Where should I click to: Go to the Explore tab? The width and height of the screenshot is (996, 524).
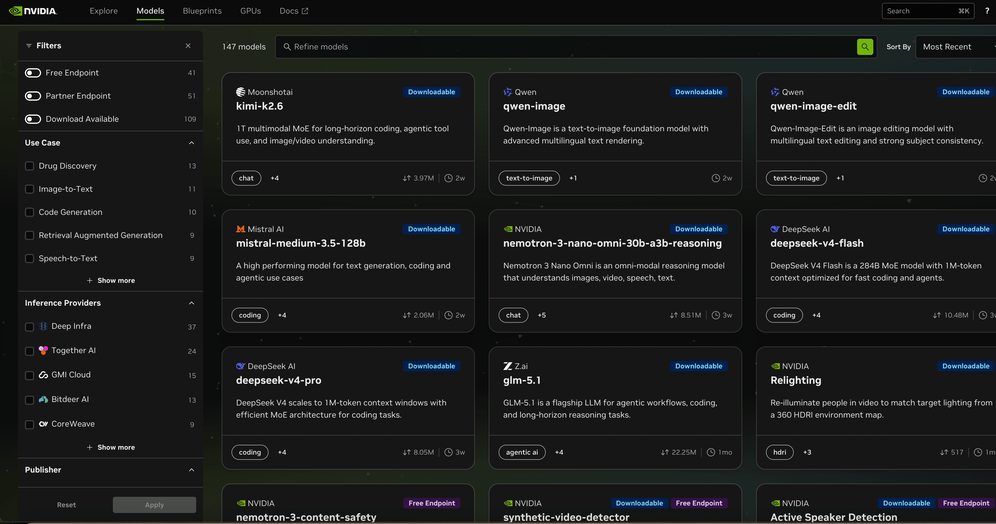click(x=104, y=11)
